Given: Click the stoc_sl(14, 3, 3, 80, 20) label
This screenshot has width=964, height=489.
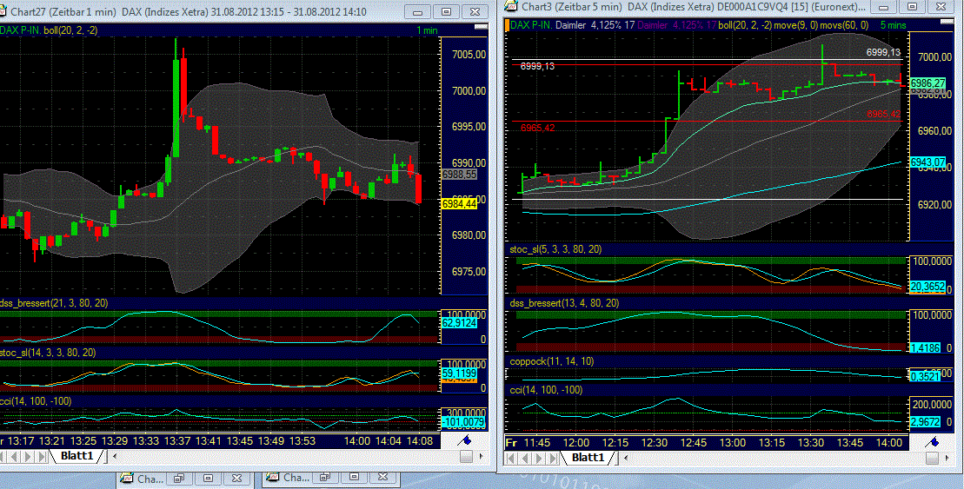Looking at the screenshot, I should [x=48, y=353].
